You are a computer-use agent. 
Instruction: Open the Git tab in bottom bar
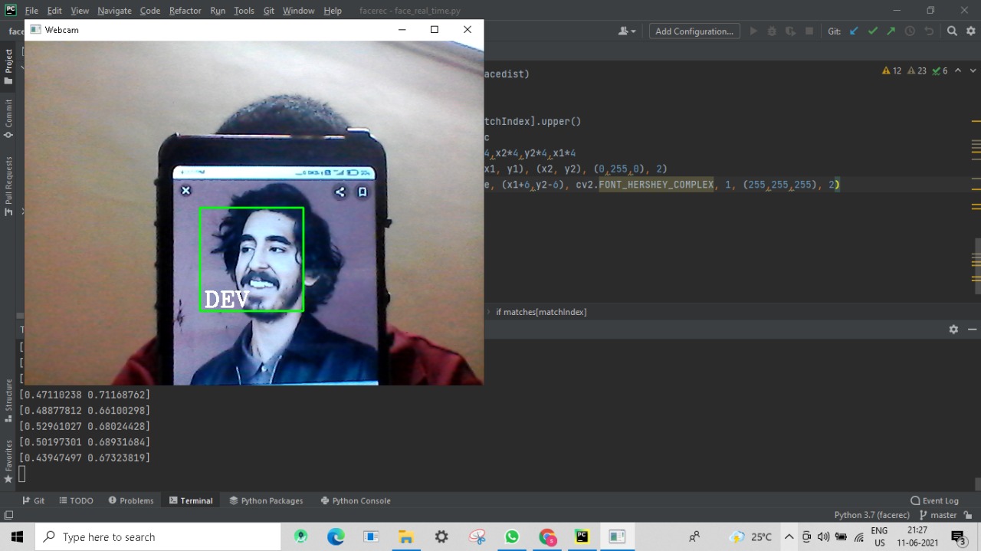point(34,500)
